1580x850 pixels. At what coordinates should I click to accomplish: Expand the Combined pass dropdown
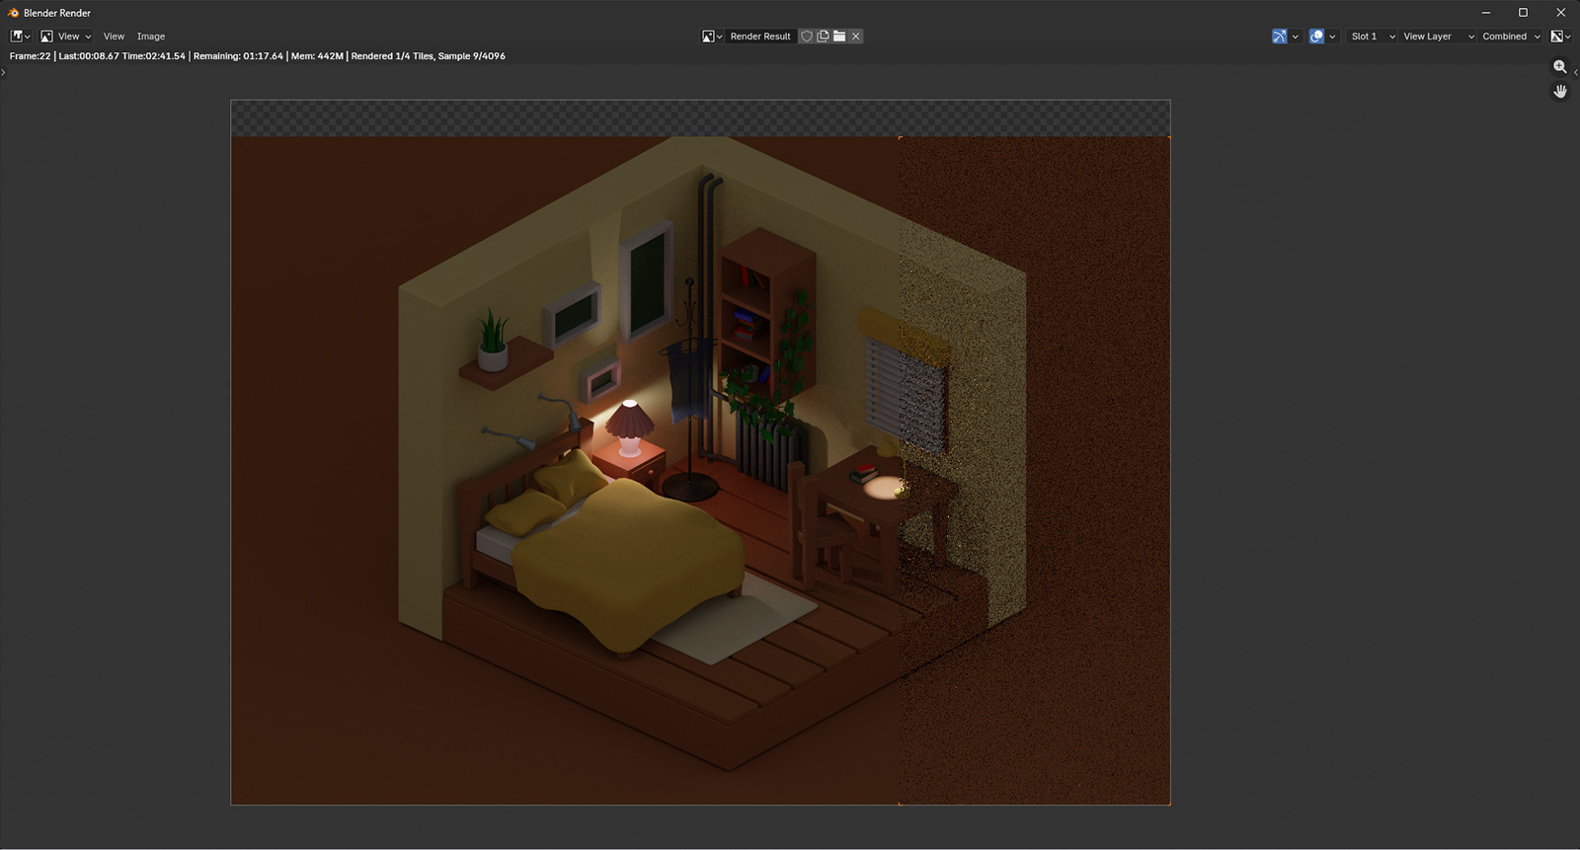[x=1510, y=37]
